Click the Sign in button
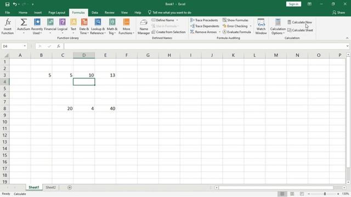The width and height of the screenshot is (351, 197). tap(293, 4)
